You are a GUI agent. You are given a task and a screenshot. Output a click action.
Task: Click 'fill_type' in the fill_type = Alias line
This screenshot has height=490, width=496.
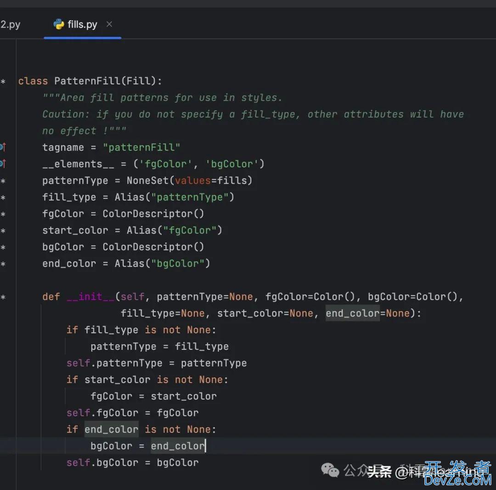(69, 197)
